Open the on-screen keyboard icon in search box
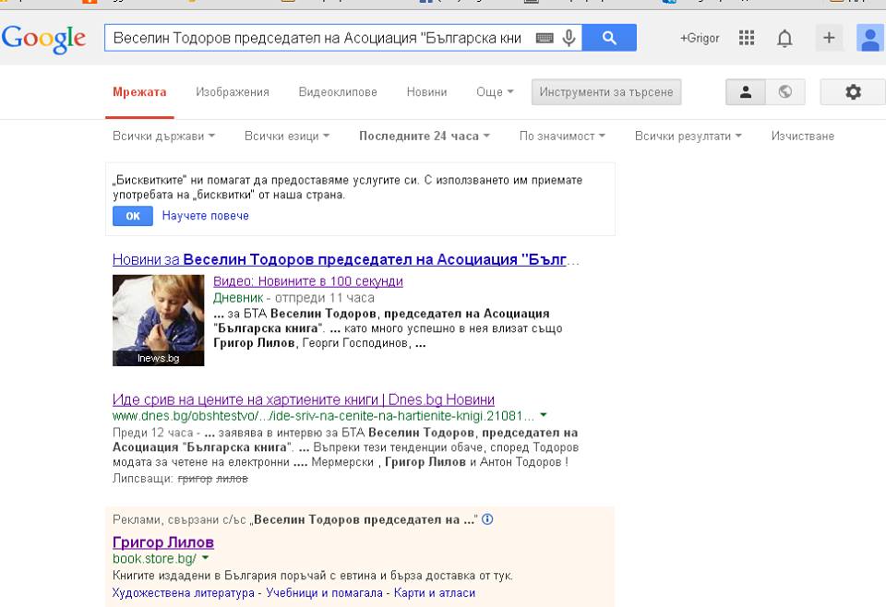This screenshot has height=607, width=886. [545, 38]
